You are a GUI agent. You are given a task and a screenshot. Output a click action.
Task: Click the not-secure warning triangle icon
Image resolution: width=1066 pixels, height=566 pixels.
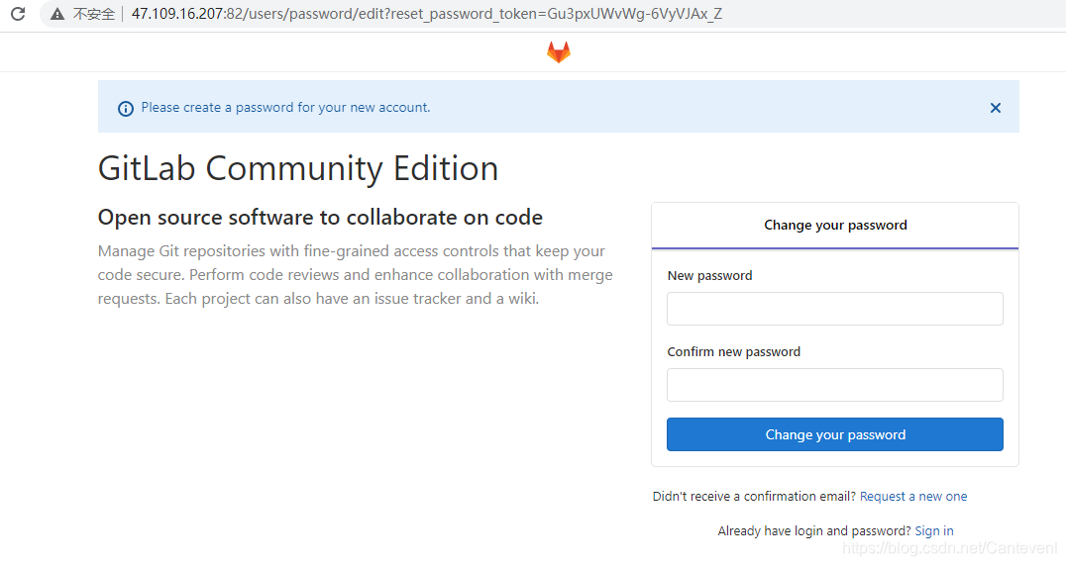(57, 14)
